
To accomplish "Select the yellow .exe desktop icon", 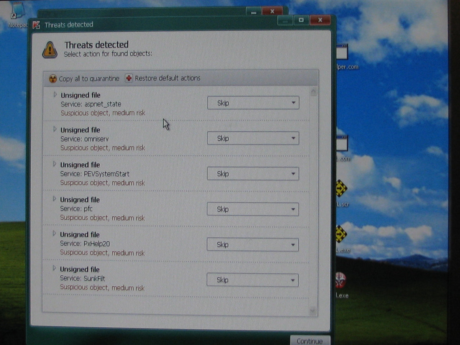I will click(340, 234).
